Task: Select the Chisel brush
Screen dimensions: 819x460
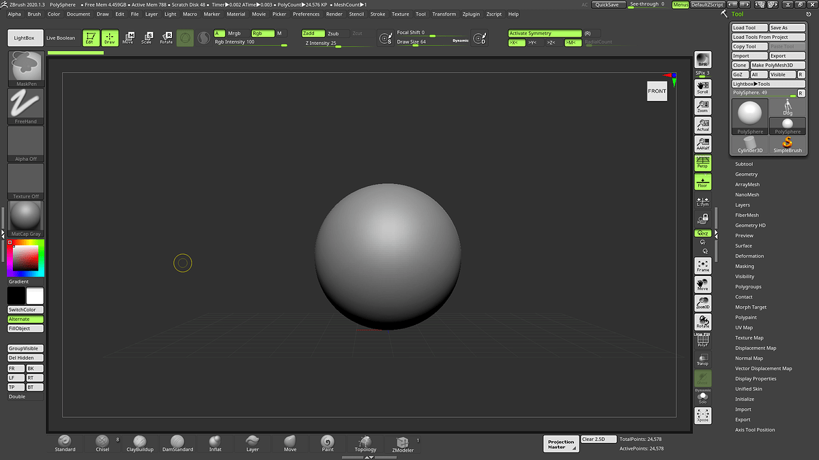Action: [x=102, y=444]
